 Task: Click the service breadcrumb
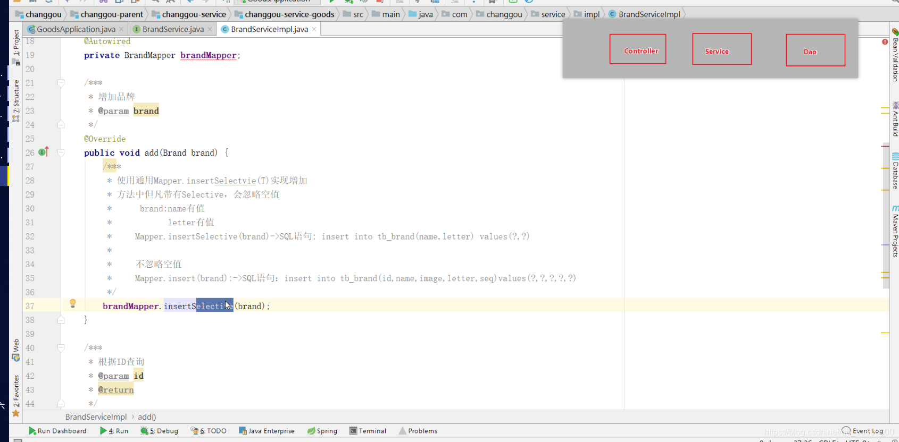pyautogui.click(x=548, y=14)
